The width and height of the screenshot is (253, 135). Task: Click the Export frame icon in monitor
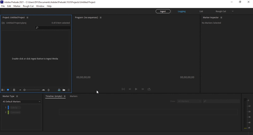pyautogui.click(x=149, y=89)
